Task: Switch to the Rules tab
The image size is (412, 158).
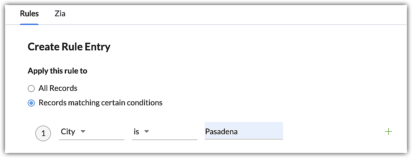Action: coord(29,14)
